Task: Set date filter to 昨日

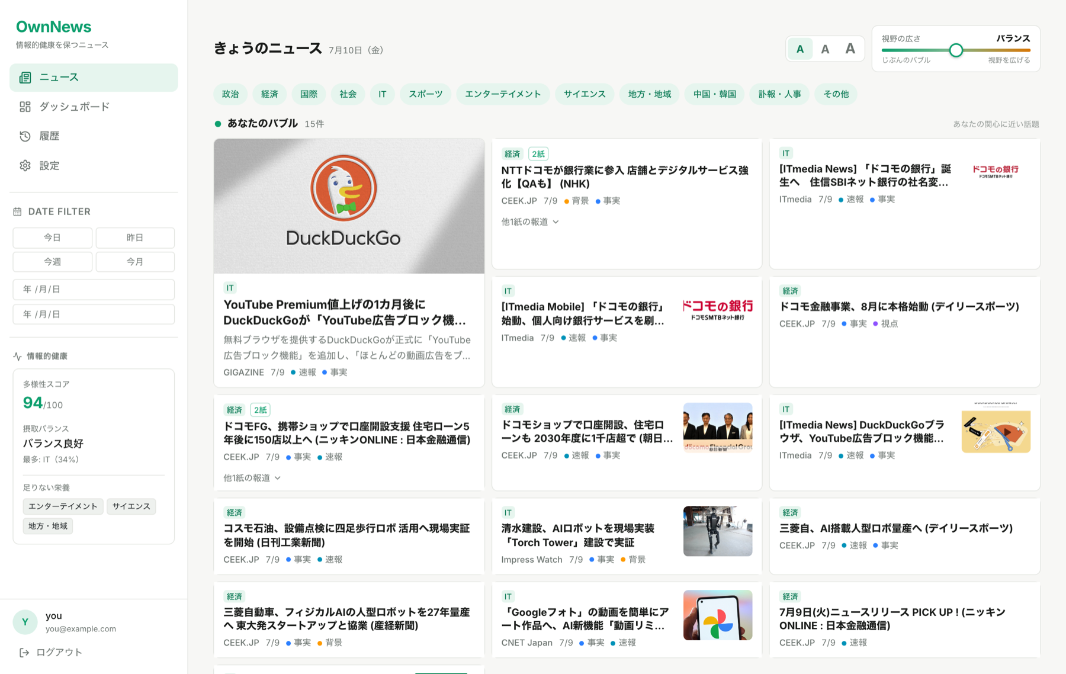Action: tap(135, 237)
